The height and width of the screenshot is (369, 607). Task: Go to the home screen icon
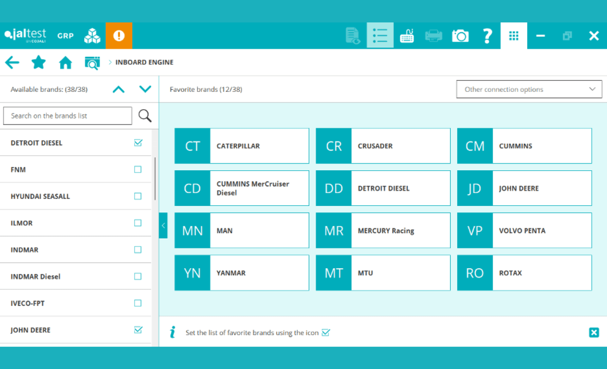[65, 62]
